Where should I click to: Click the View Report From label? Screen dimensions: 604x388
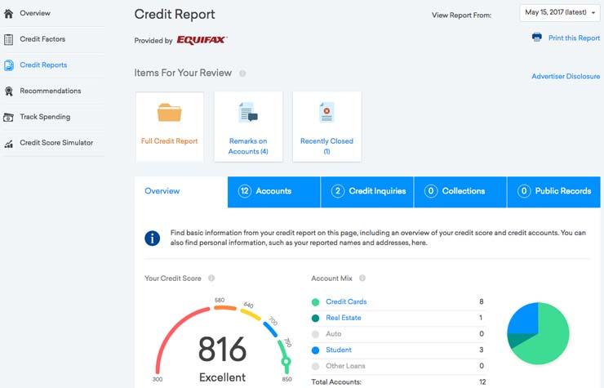[x=461, y=16]
